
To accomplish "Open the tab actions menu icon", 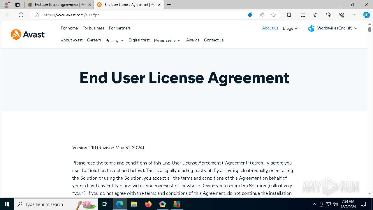I will pos(17,5).
